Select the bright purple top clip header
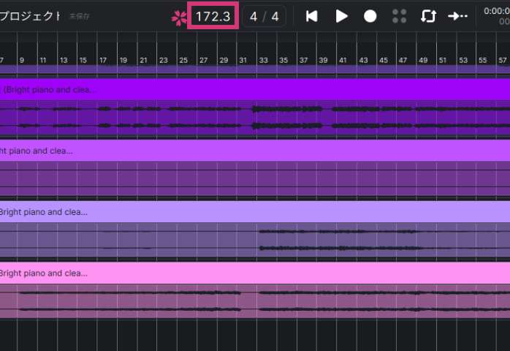 coord(256,89)
